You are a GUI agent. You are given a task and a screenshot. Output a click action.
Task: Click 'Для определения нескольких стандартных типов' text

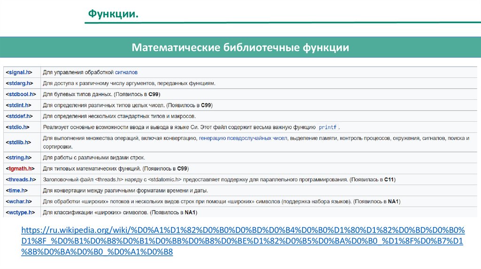click(x=119, y=116)
